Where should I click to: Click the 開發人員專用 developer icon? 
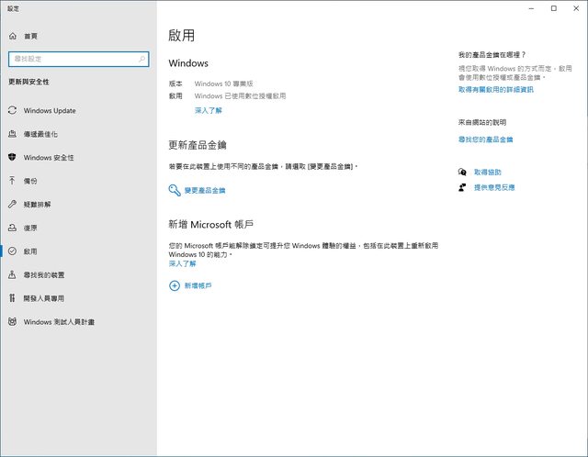12,298
